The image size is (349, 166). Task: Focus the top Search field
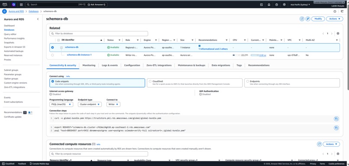tap(55, 4)
